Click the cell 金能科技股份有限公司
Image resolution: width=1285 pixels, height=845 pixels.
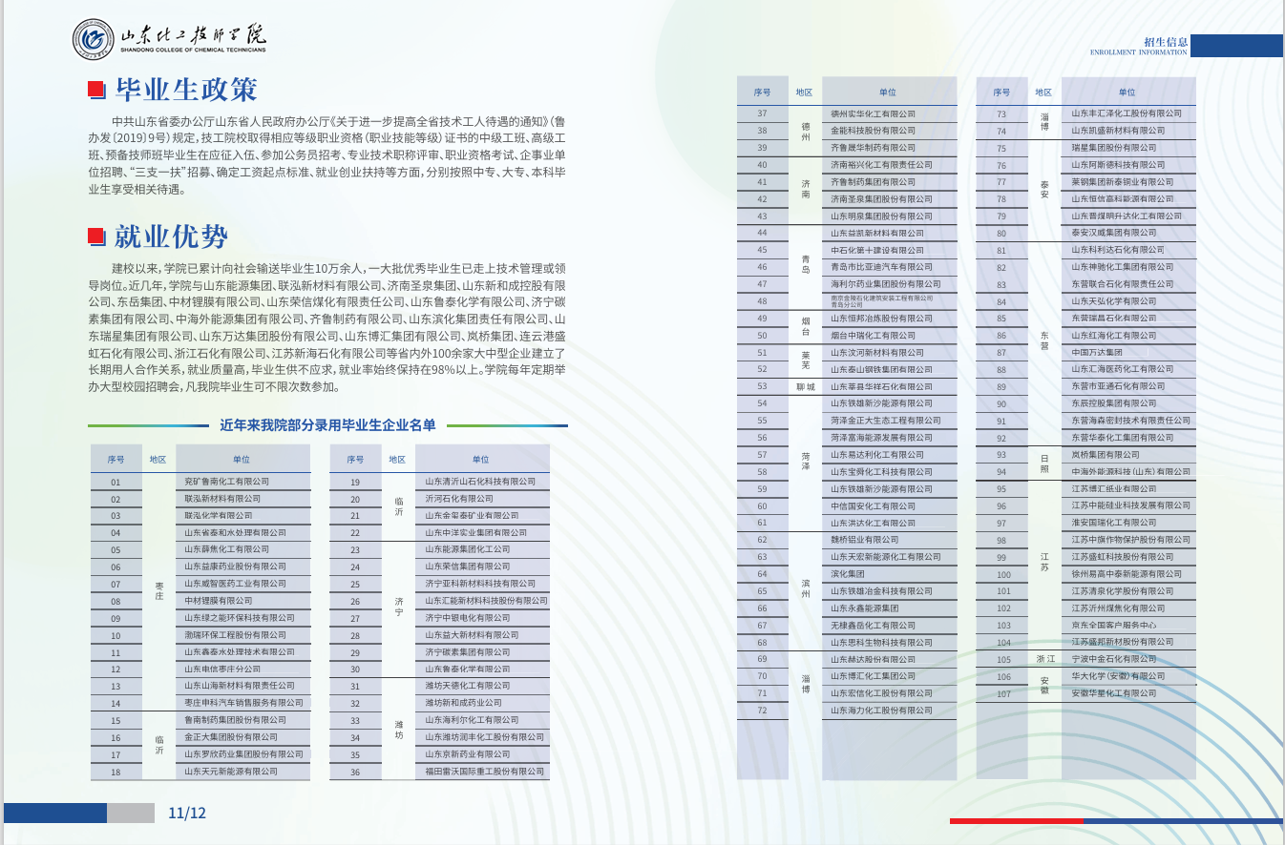click(x=873, y=131)
